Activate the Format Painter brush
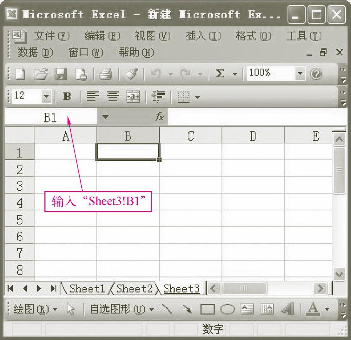The width and height of the screenshot is (351, 340). (x=131, y=74)
